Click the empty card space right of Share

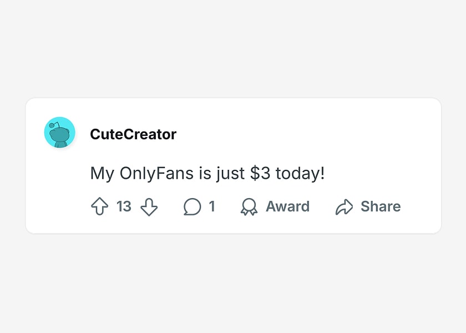[x=422, y=207]
